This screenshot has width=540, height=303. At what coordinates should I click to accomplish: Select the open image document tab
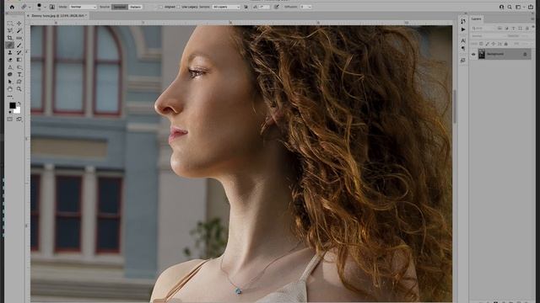[x=59, y=16]
